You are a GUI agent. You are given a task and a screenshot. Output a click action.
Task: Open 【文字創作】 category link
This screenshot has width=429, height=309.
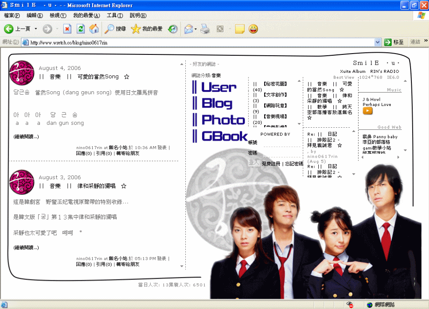coord(275,95)
